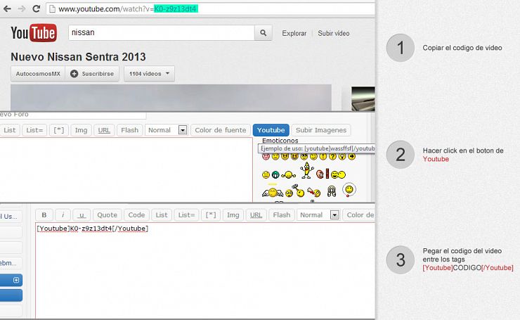This screenshot has width=520, height=320.
Task: Pick the question mark emoticon
Action: click(x=332, y=156)
